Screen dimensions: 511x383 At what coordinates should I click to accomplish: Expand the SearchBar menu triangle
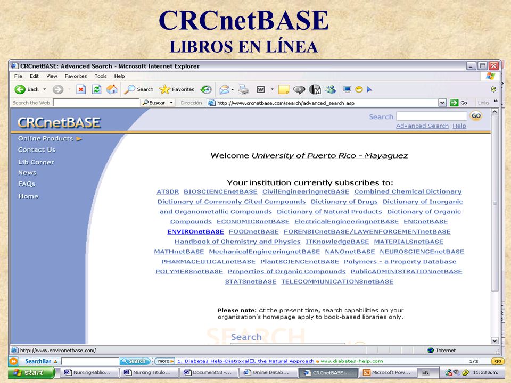point(55,362)
